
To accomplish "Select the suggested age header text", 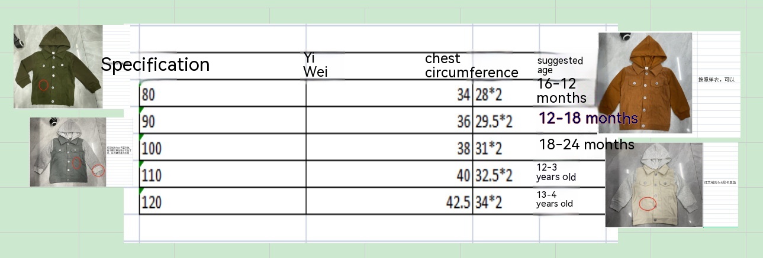I will [559, 65].
